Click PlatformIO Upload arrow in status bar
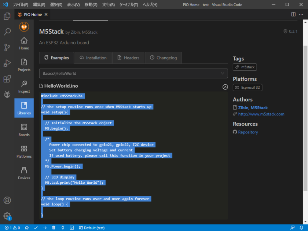Image resolution: width=308 pixels, height=231 pixels. click(x=45, y=228)
